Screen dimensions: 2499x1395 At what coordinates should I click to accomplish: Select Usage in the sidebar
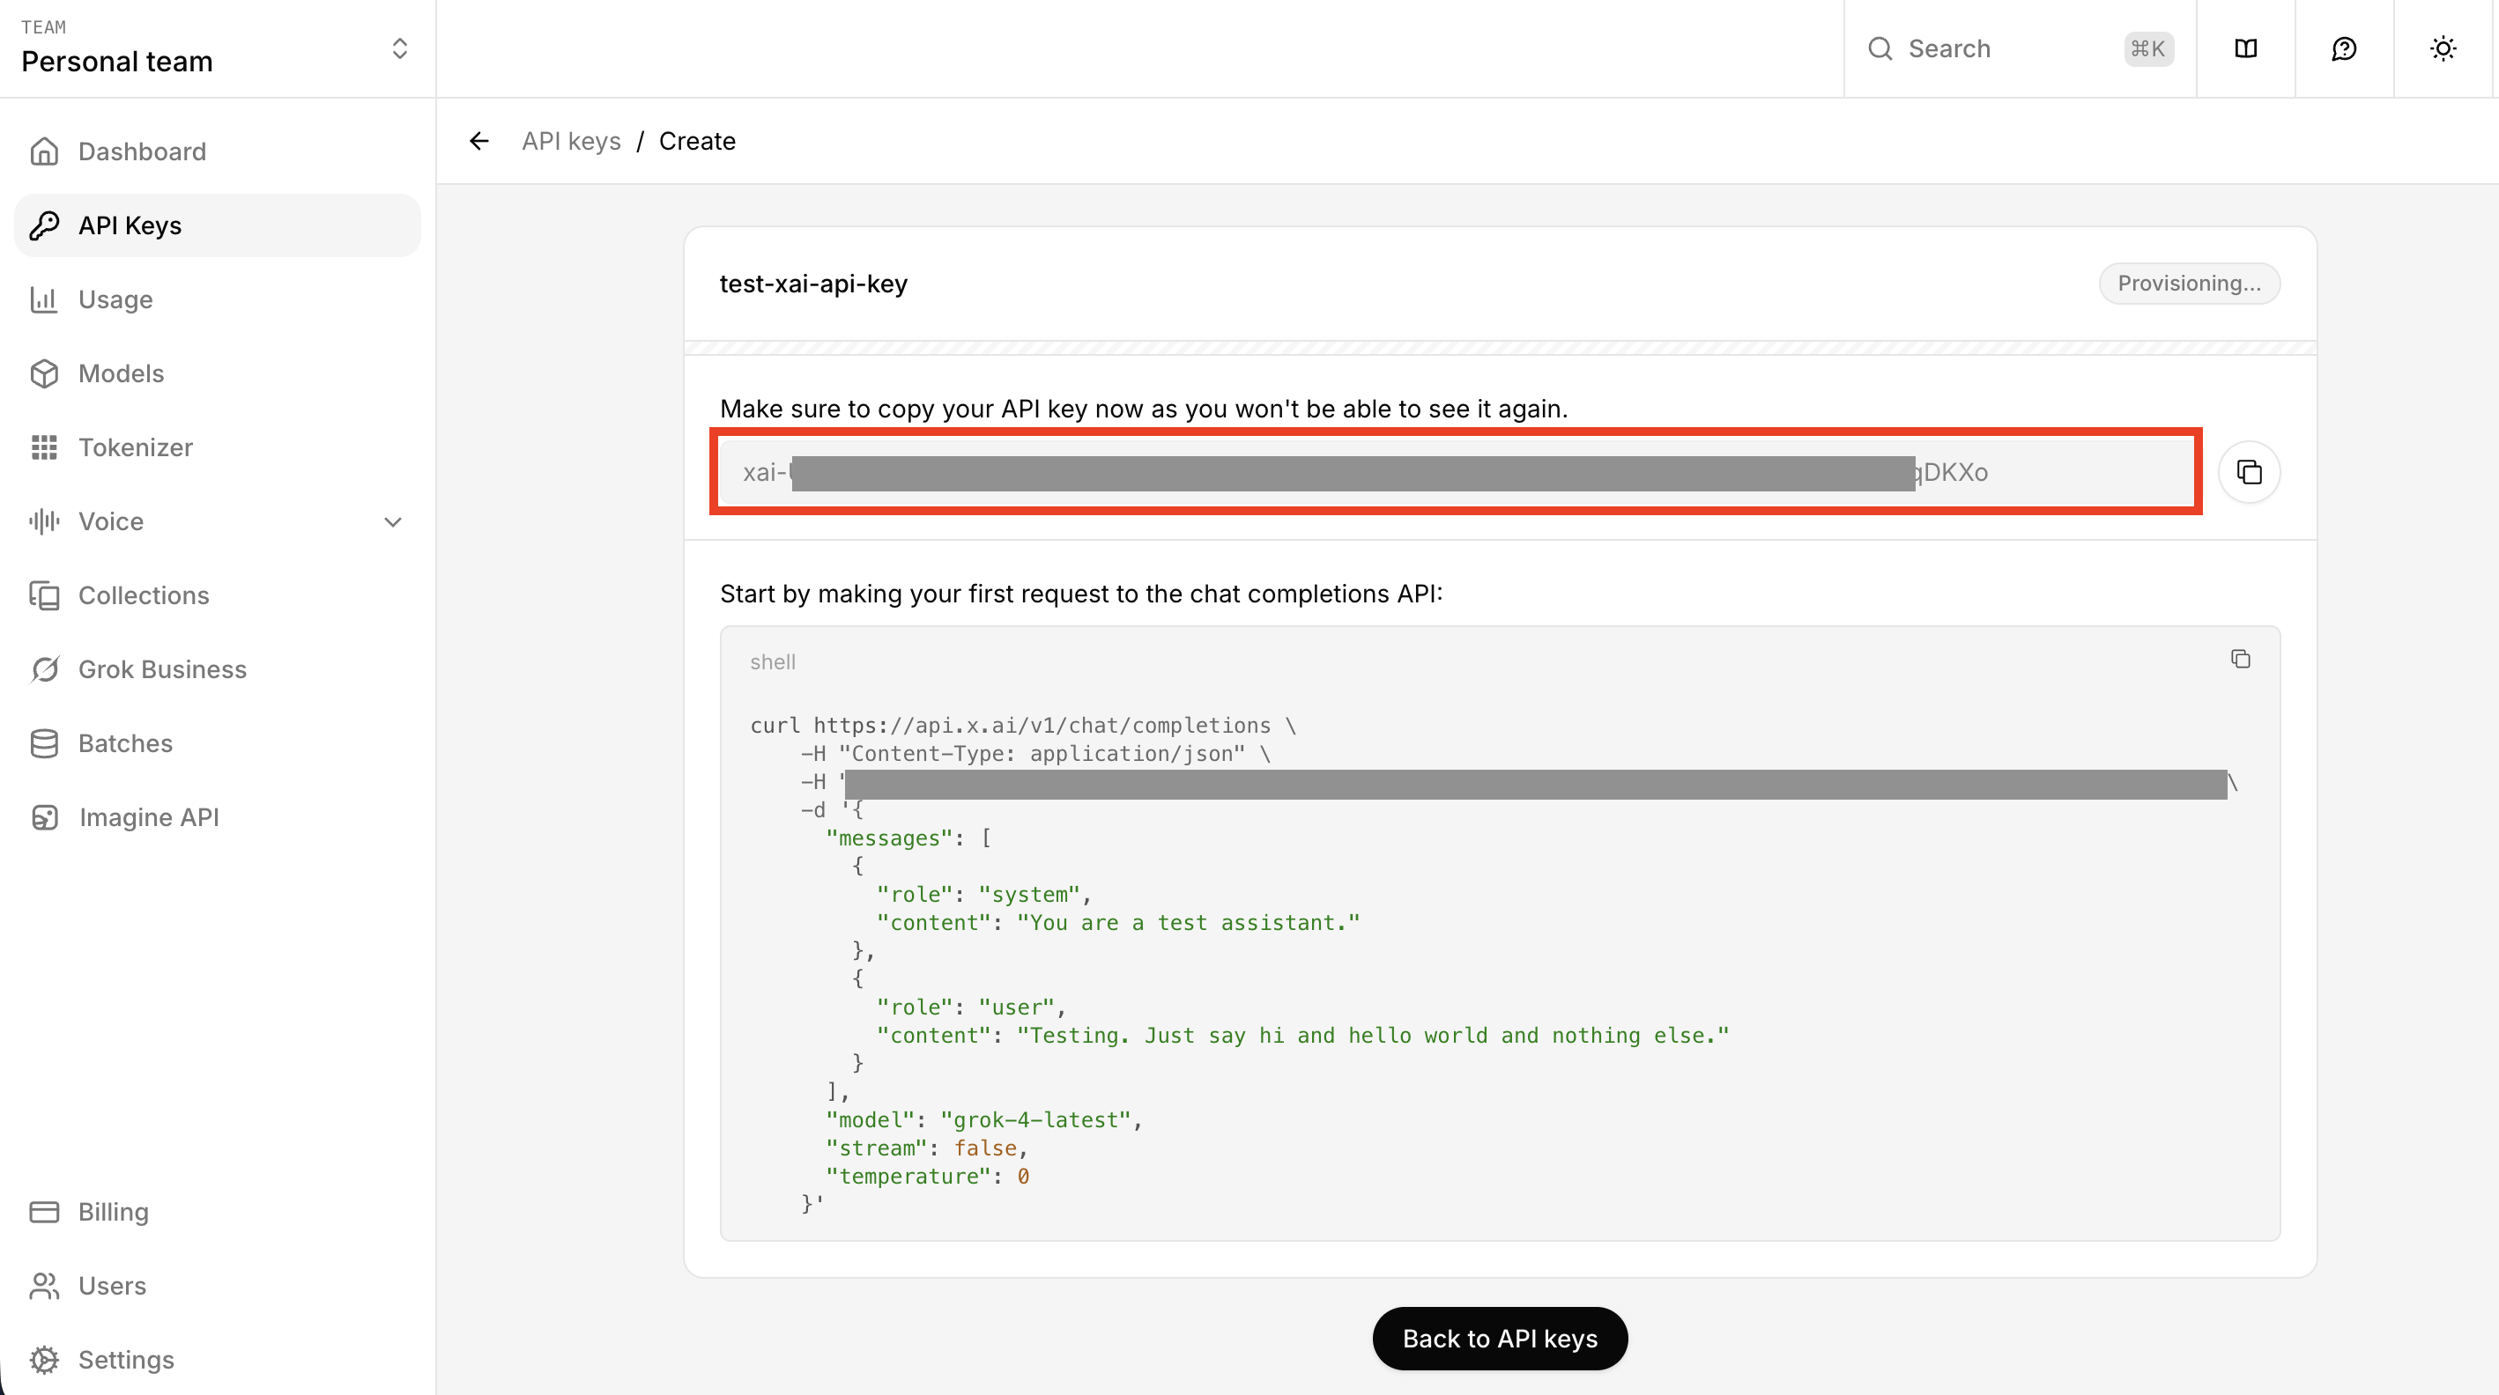115,299
